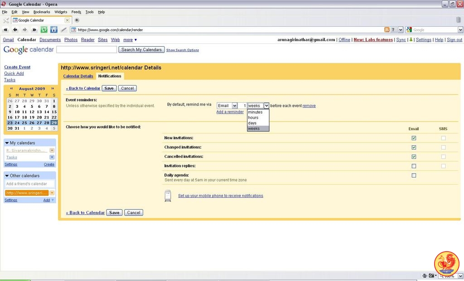Open the Tools menu

point(89,12)
